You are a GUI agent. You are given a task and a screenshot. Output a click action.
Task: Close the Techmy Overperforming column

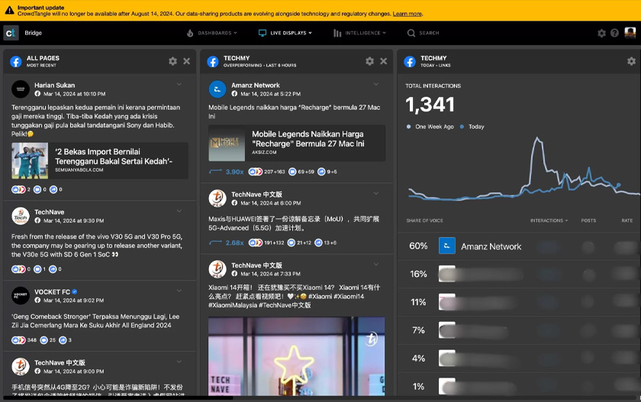[x=385, y=61]
